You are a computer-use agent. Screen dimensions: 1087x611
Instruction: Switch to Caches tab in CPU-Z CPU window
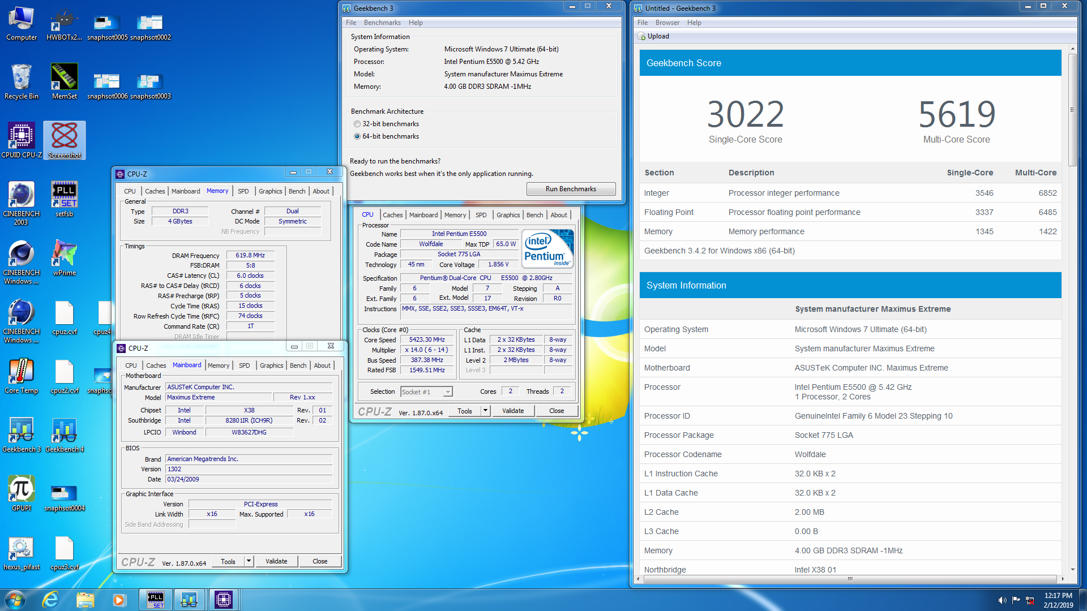pyautogui.click(x=392, y=215)
